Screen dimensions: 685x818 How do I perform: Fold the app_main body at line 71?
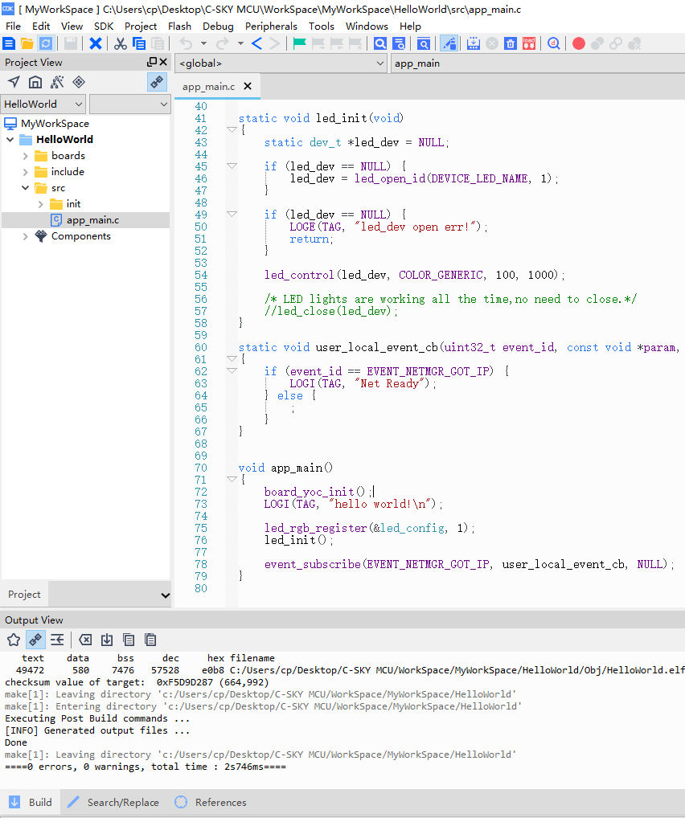[232, 479]
